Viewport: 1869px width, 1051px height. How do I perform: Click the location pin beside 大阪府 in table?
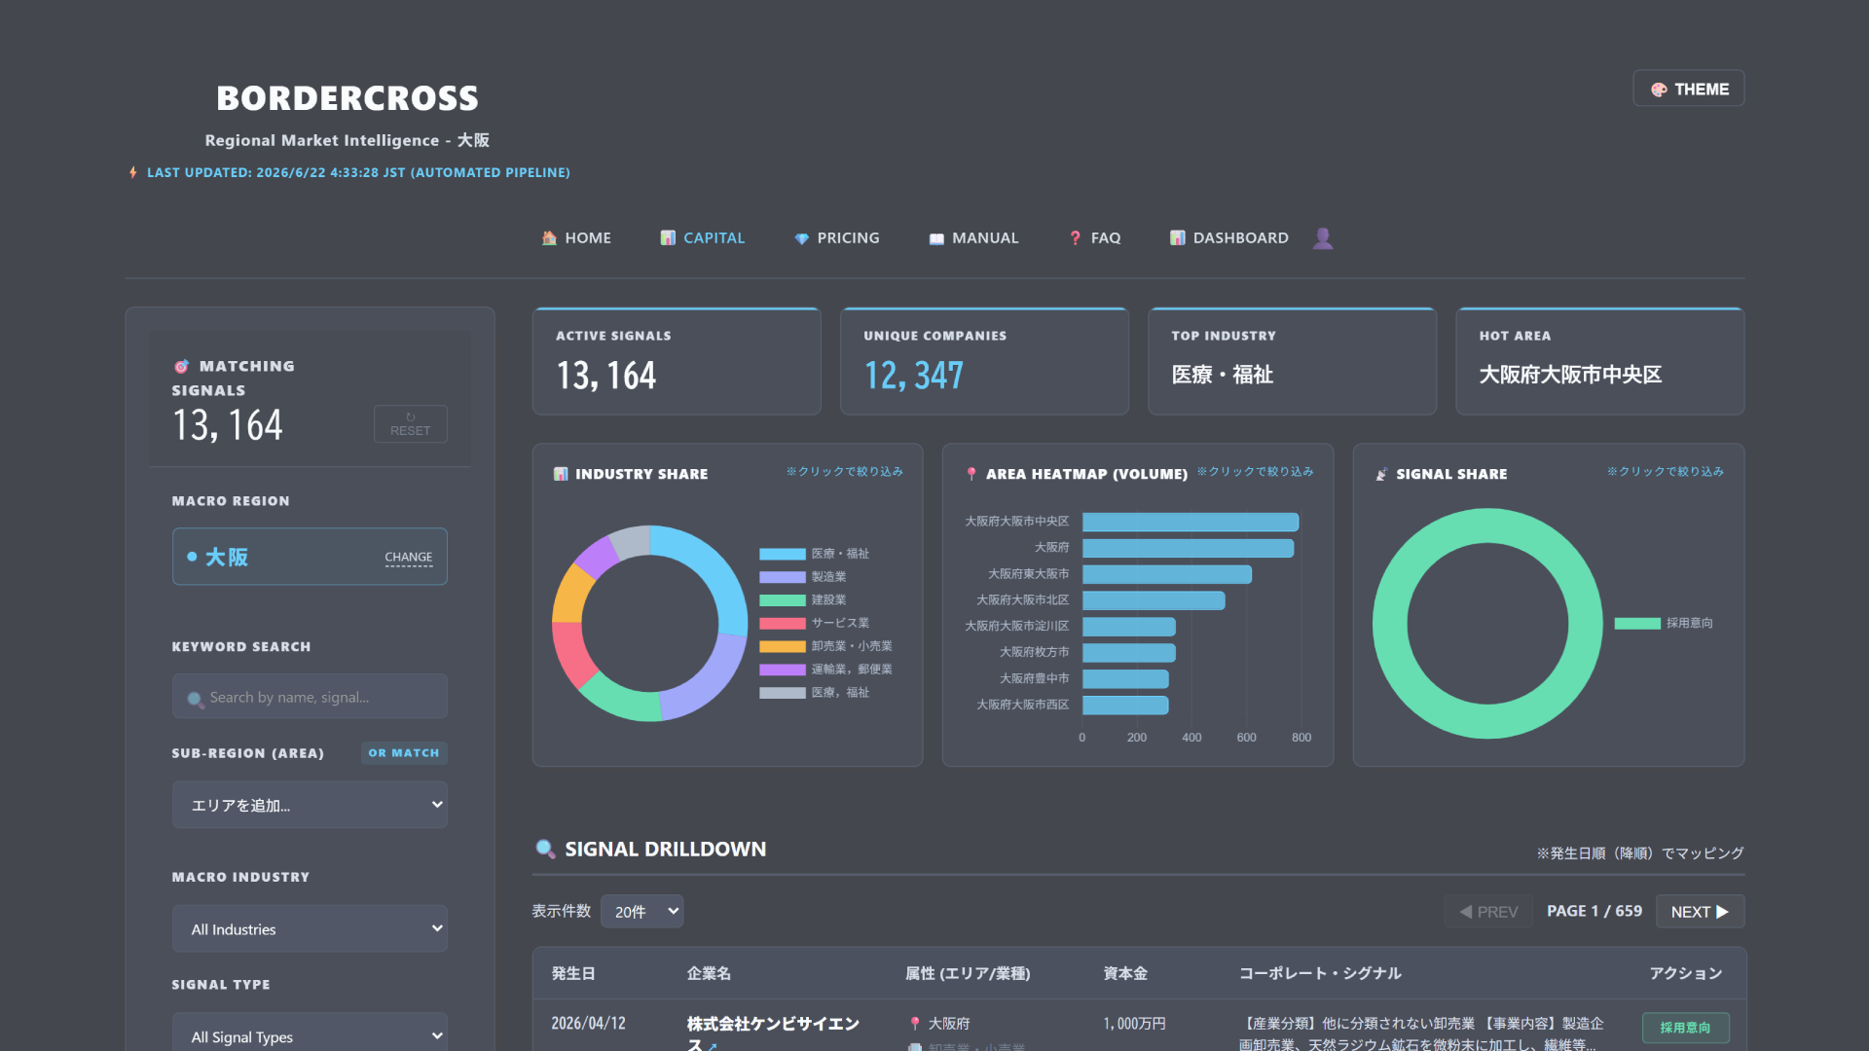(915, 1024)
